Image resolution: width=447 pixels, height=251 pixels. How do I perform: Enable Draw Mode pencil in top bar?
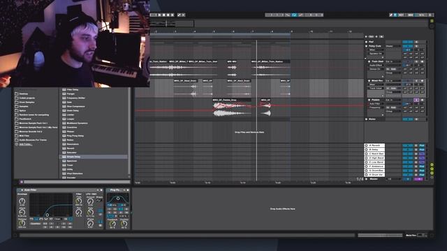[391, 15]
